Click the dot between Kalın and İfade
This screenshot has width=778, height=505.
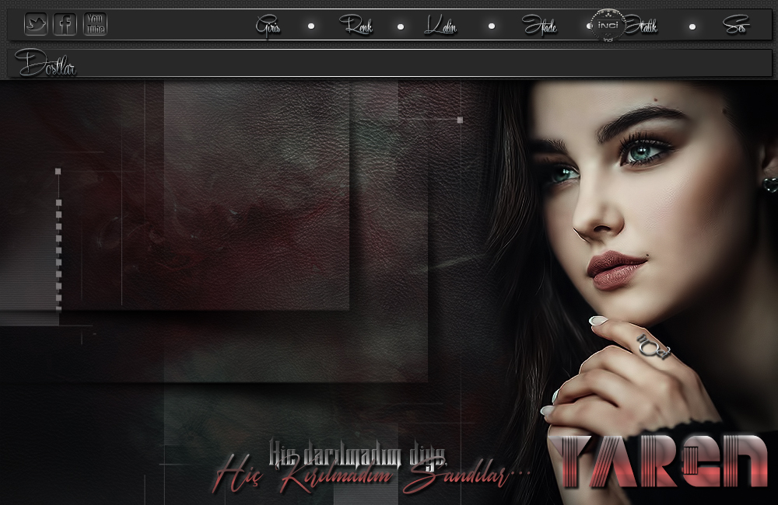tap(491, 26)
